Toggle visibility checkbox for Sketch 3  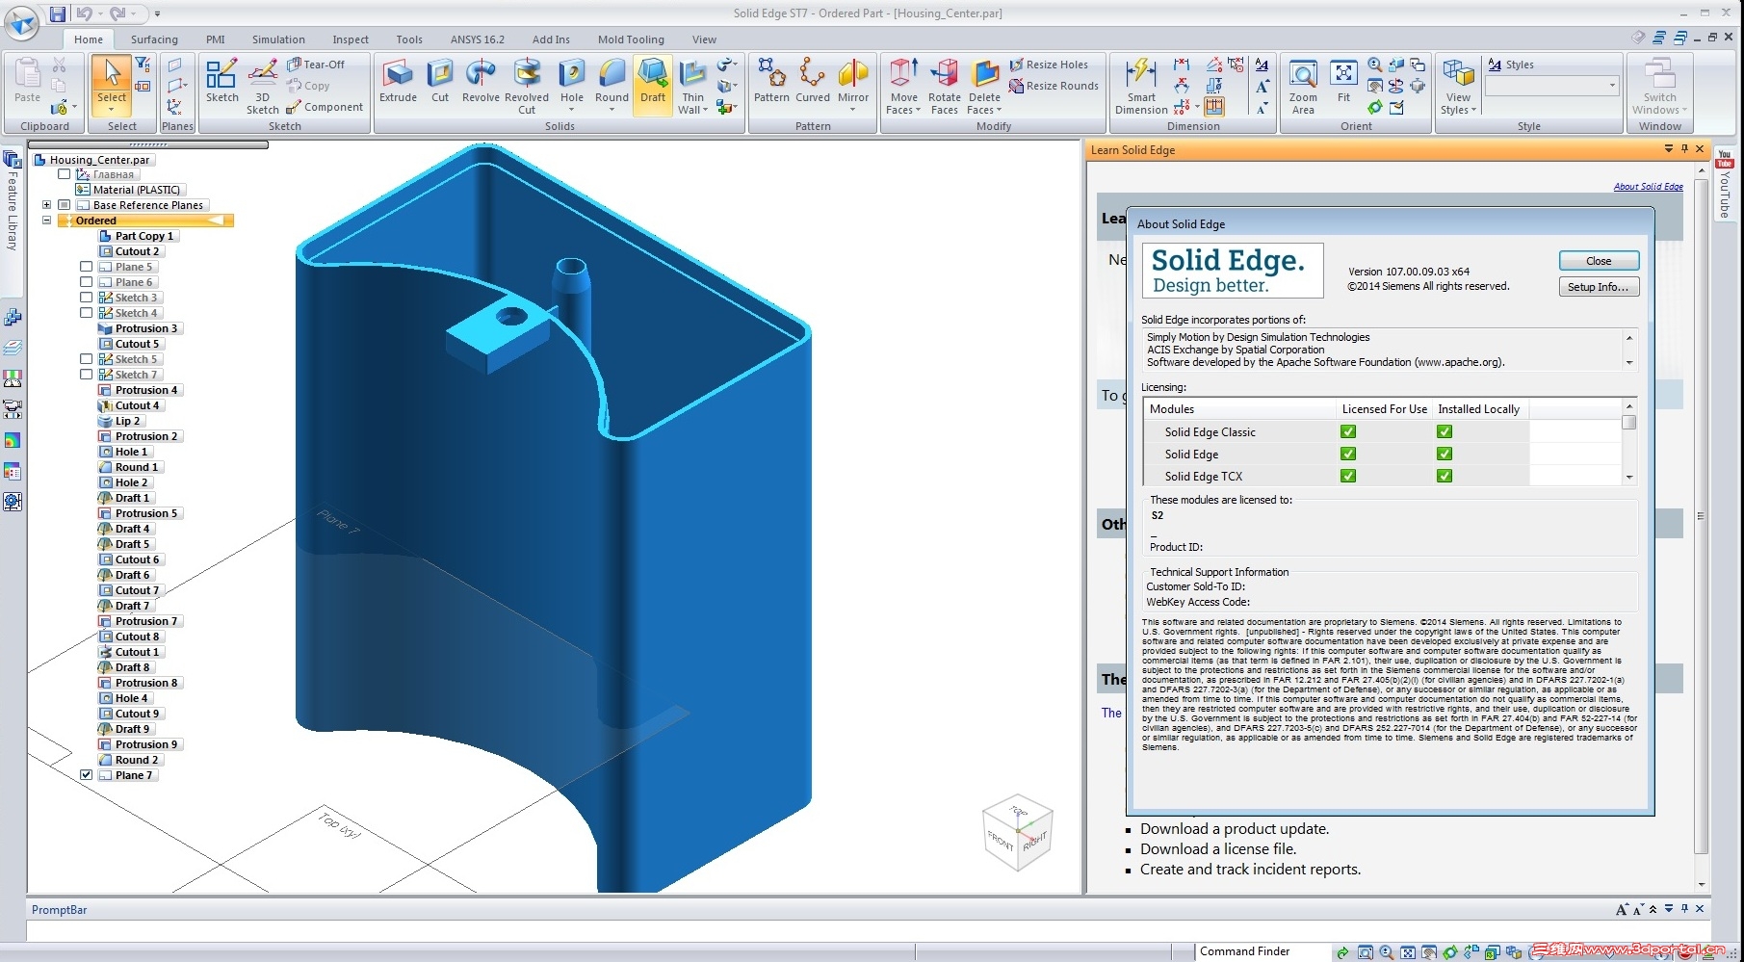pos(87,298)
